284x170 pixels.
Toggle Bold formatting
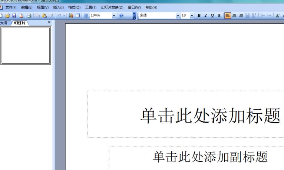199,16
